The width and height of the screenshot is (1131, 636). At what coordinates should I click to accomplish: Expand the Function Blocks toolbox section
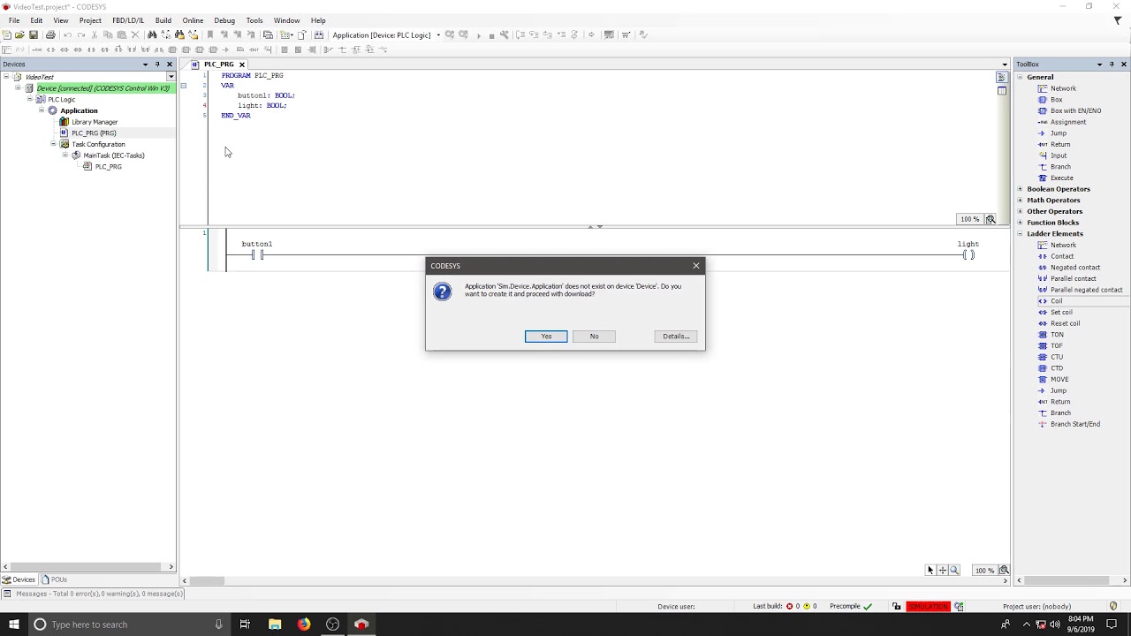point(1020,223)
